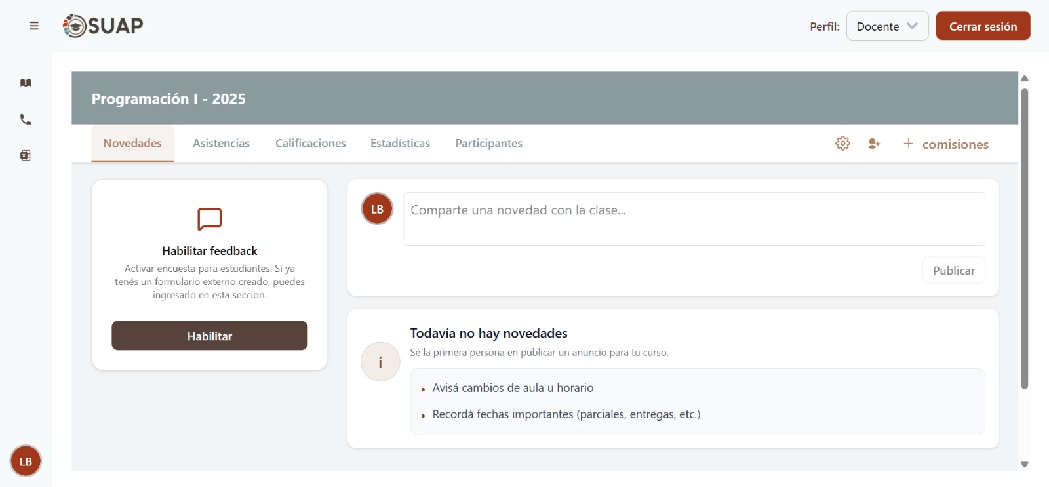Click the add participant icon
This screenshot has height=487, width=1049.
coord(874,144)
